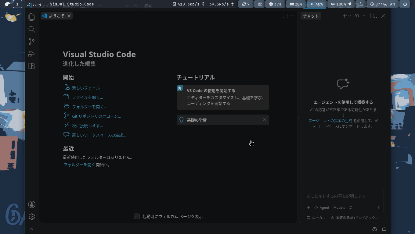Click the battery 100% indicator in the top bar
415x234 pixels.
click(341, 4)
